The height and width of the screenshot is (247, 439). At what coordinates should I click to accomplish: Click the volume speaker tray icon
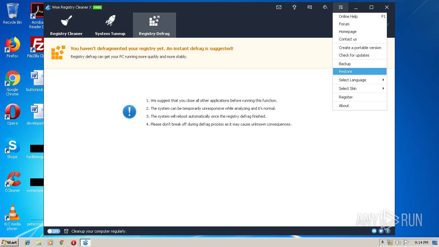tap(398, 243)
